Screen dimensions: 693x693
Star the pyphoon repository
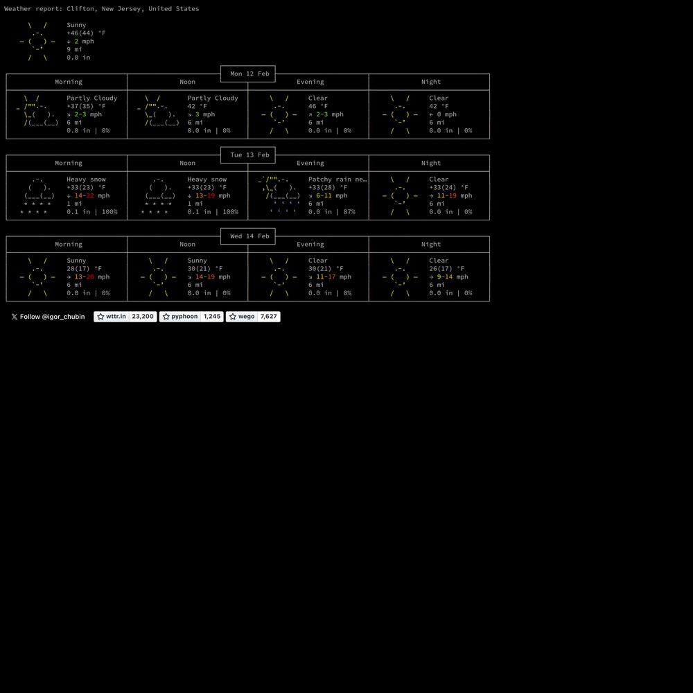180,317
